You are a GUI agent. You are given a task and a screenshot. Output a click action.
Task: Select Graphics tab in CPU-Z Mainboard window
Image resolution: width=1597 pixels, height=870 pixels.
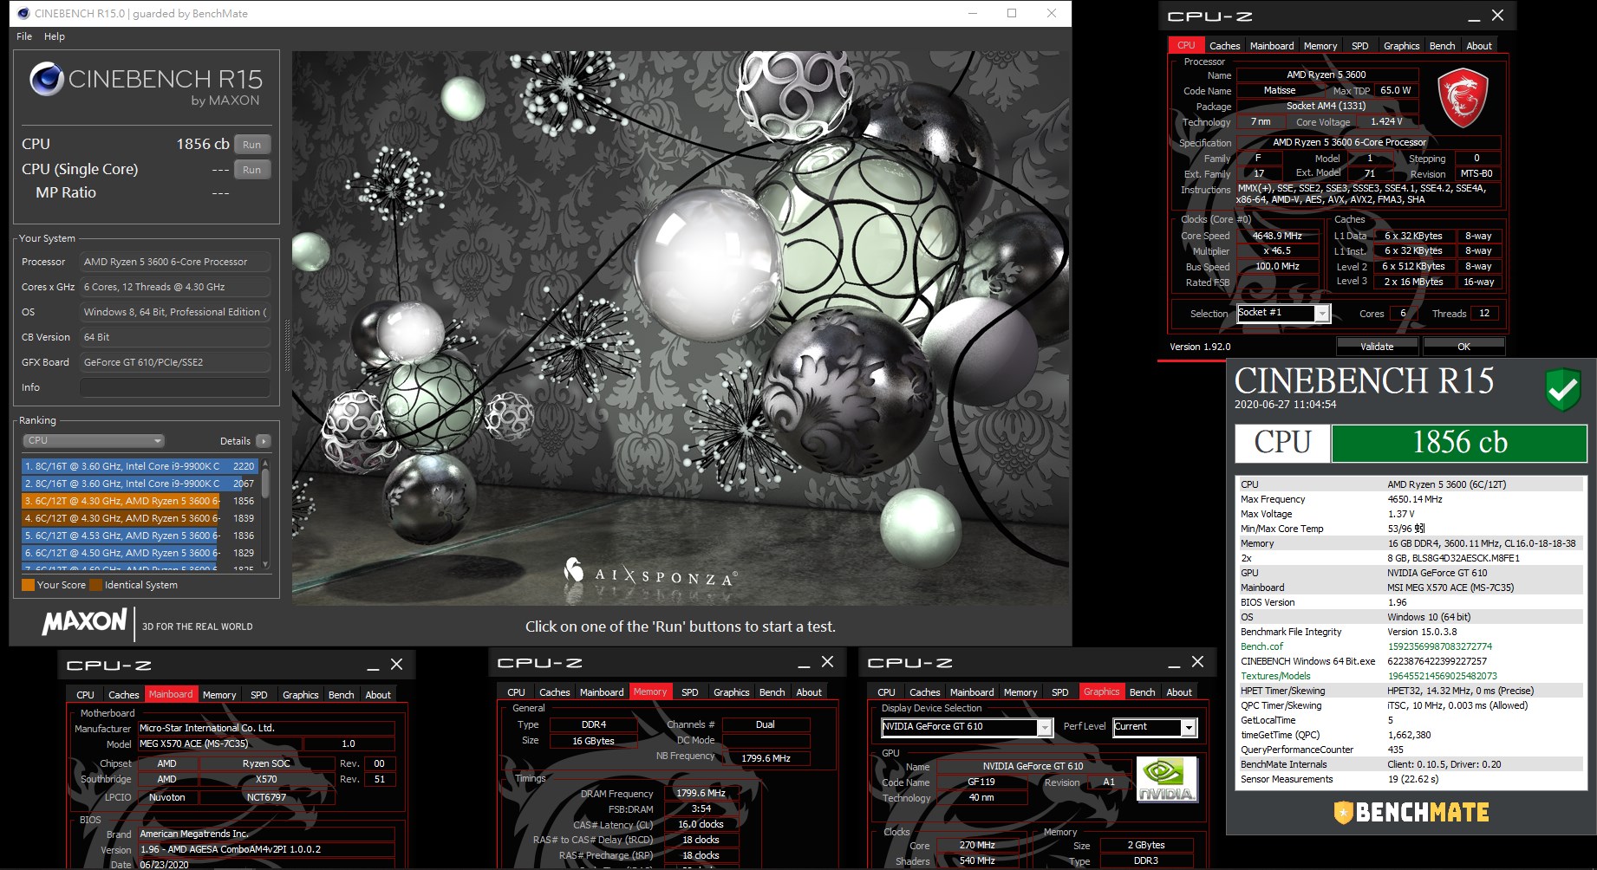(300, 695)
